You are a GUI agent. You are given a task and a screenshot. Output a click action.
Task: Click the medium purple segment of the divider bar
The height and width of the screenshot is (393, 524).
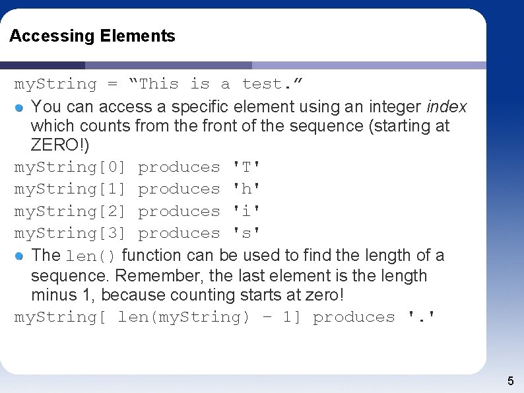168,65
